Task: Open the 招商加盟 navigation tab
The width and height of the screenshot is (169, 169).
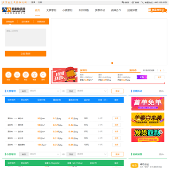Action: [132, 10]
